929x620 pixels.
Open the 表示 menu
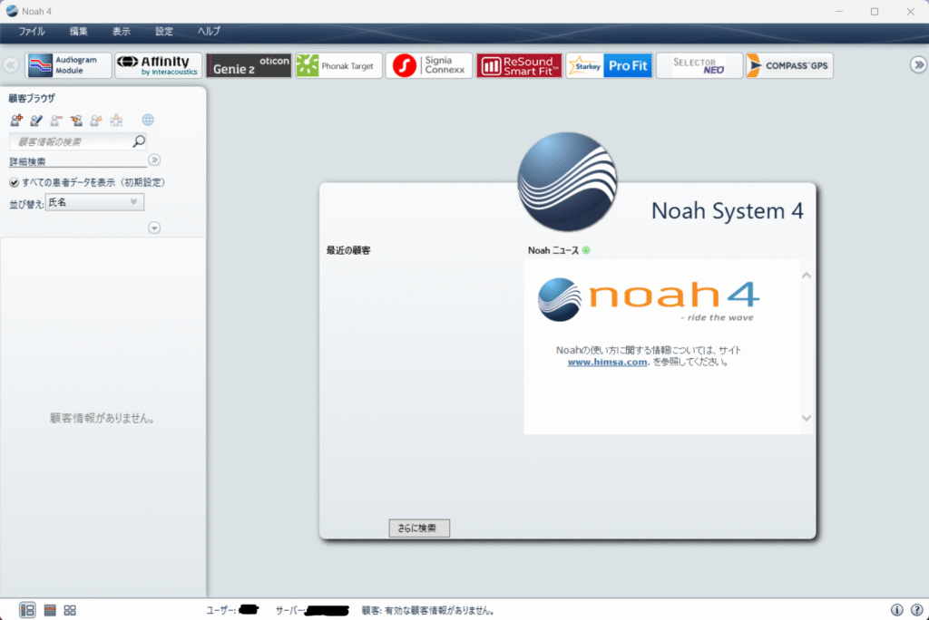(x=122, y=32)
